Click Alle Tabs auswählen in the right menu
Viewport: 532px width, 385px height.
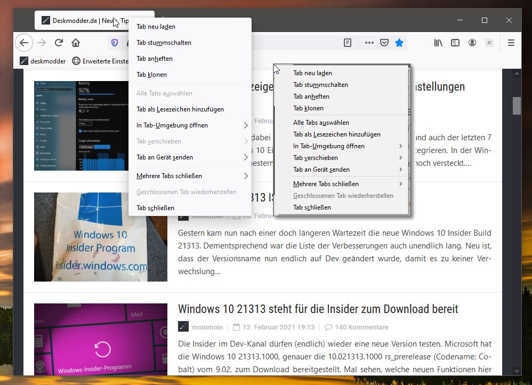pyautogui.click(x=342, y=123)
